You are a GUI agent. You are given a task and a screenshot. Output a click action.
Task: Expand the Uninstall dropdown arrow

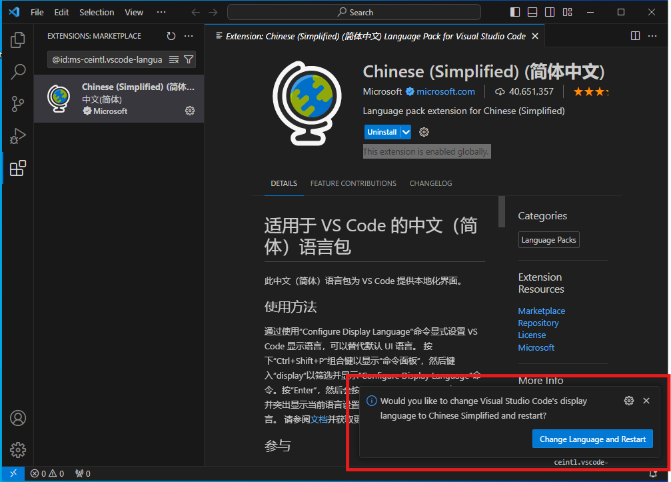click(406, 132)
